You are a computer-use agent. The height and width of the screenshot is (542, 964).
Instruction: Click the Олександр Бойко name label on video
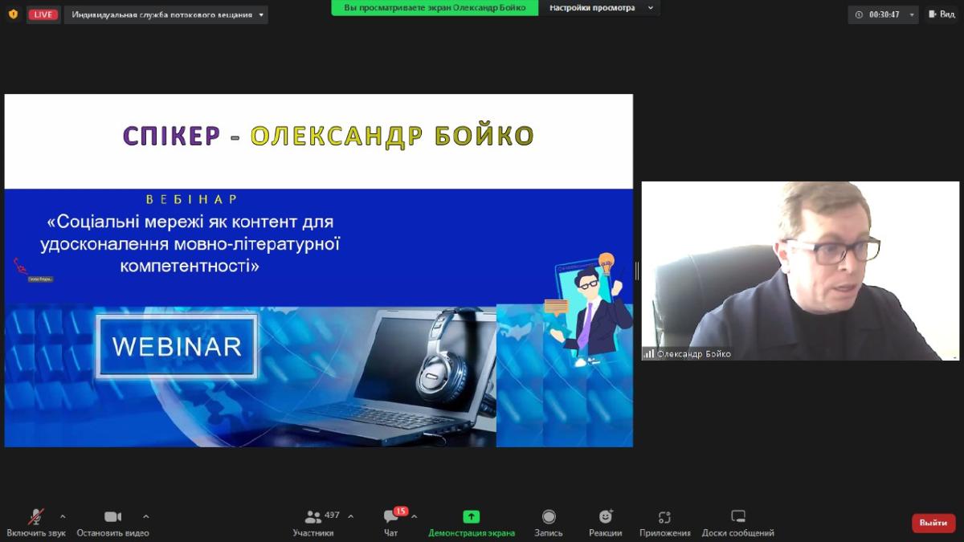(694, 354)
